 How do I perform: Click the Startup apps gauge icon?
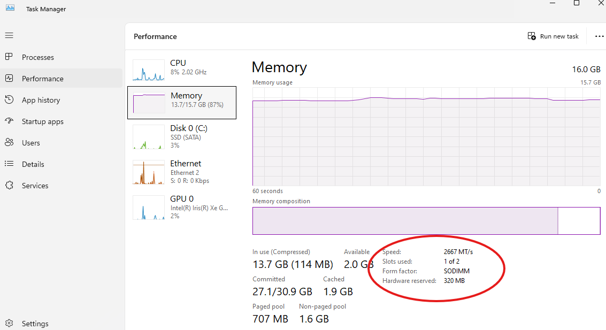(9, 121)
